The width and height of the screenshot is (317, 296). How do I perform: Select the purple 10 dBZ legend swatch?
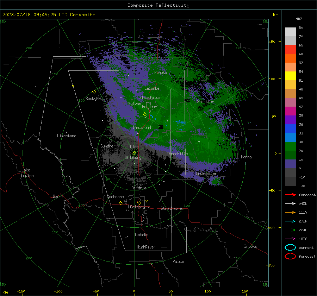point(290,164)
